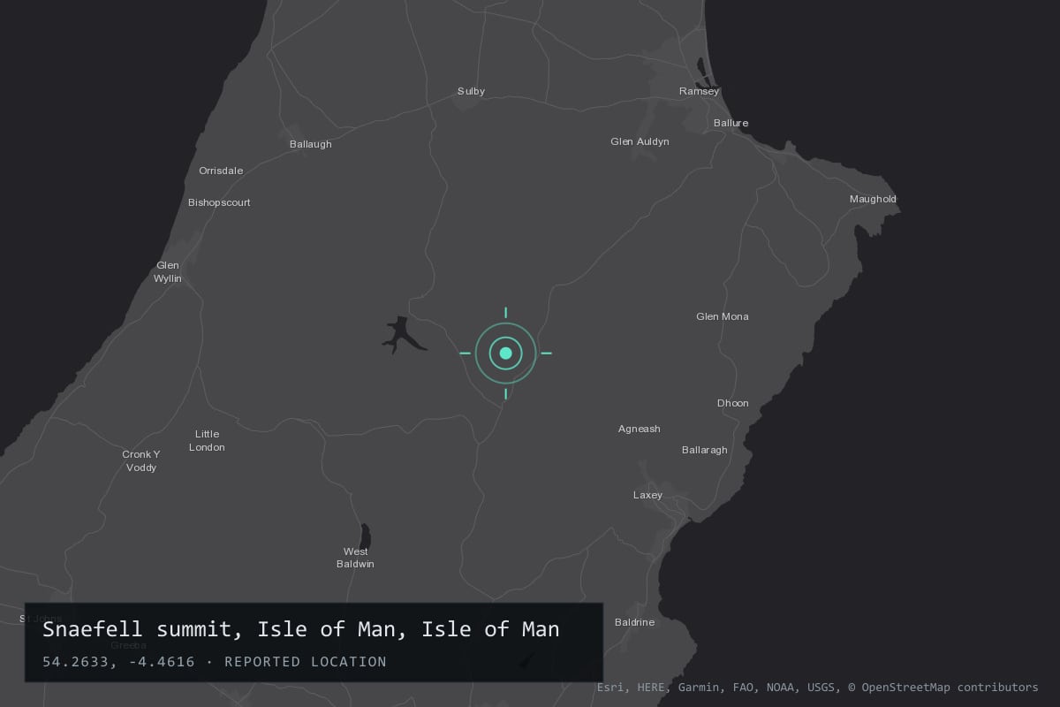Click the Cronk Y Voddy label
The image size is (1060, 707).
(x=141, y=461)
